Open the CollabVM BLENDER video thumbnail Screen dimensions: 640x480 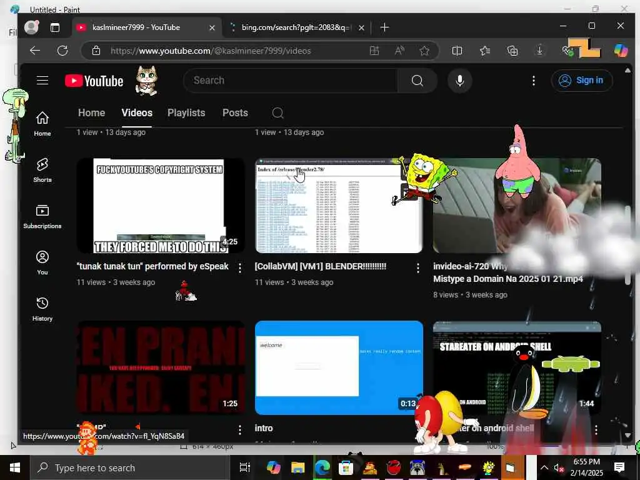pyautogui.click(x=339, y=206)
